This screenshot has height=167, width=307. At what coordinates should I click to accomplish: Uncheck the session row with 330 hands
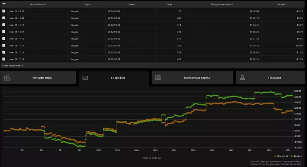pos(4,32)
